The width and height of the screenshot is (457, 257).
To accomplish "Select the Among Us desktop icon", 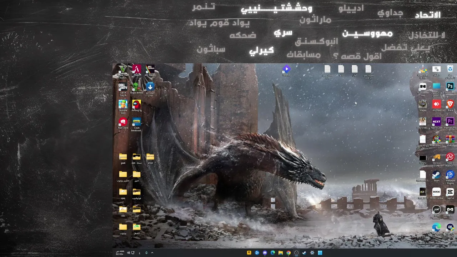I will click(x=136, y=106).
